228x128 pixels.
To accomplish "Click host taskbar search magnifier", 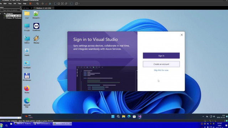I will tap(6, 126).
